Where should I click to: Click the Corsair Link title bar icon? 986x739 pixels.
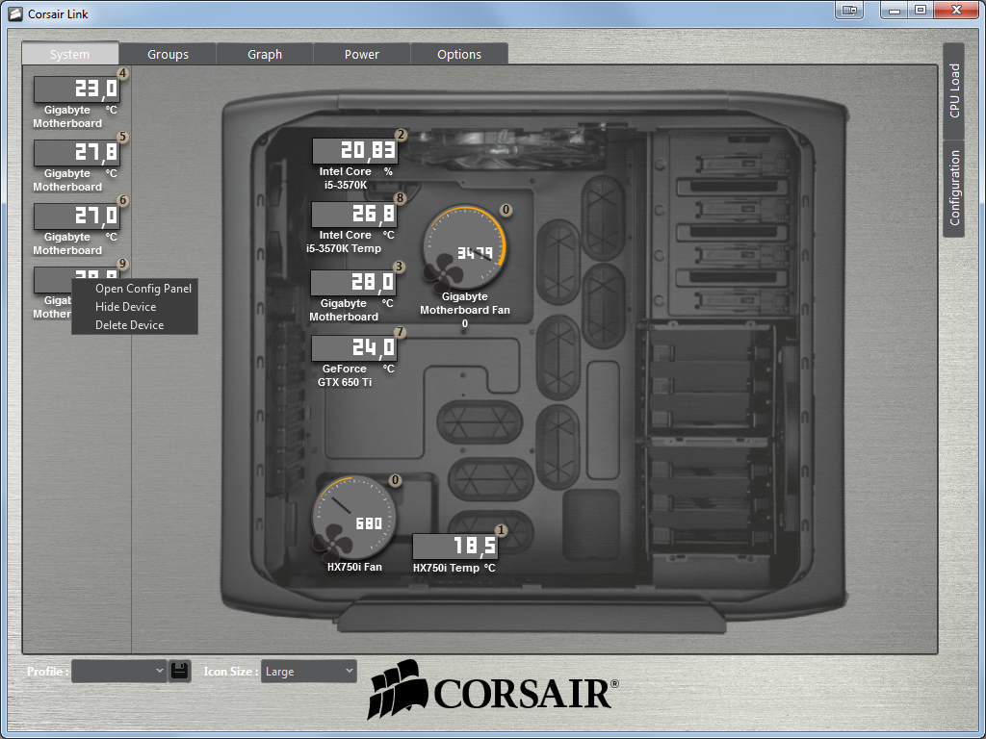tap(15, 13)
